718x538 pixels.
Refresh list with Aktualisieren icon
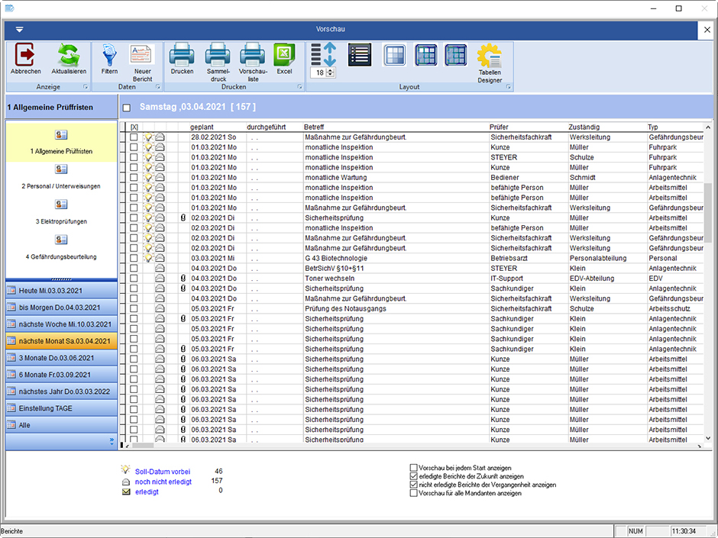[x=69, y=56]
